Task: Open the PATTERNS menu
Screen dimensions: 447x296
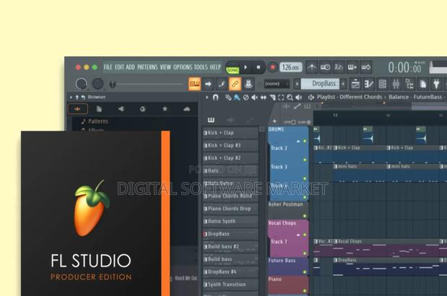Action: pyautogui.click(x=147, y=67)
